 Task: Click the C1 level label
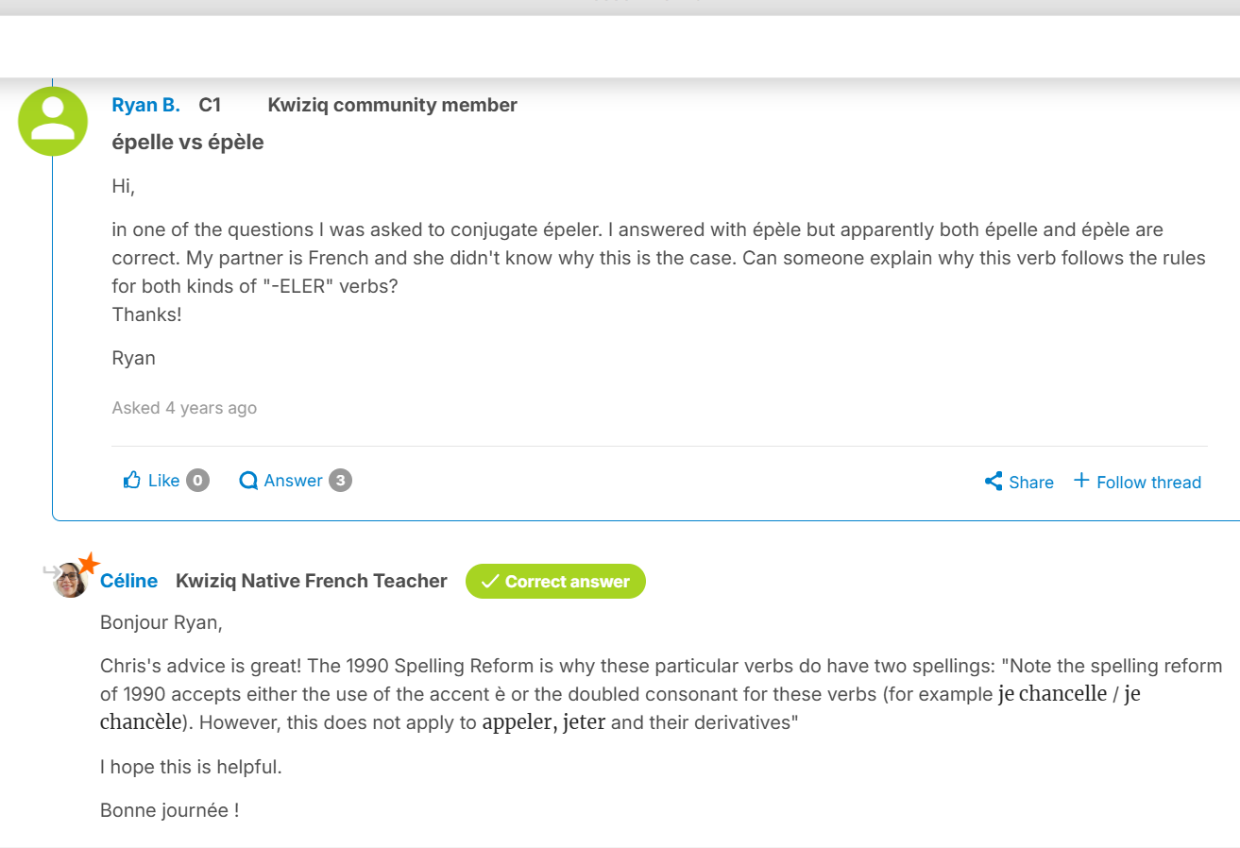coord(210,105)
